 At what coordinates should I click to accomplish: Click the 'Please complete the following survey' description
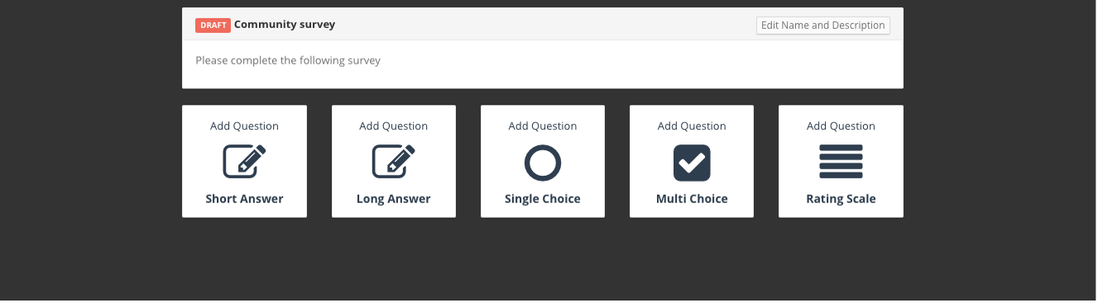(x=288, y=60)
